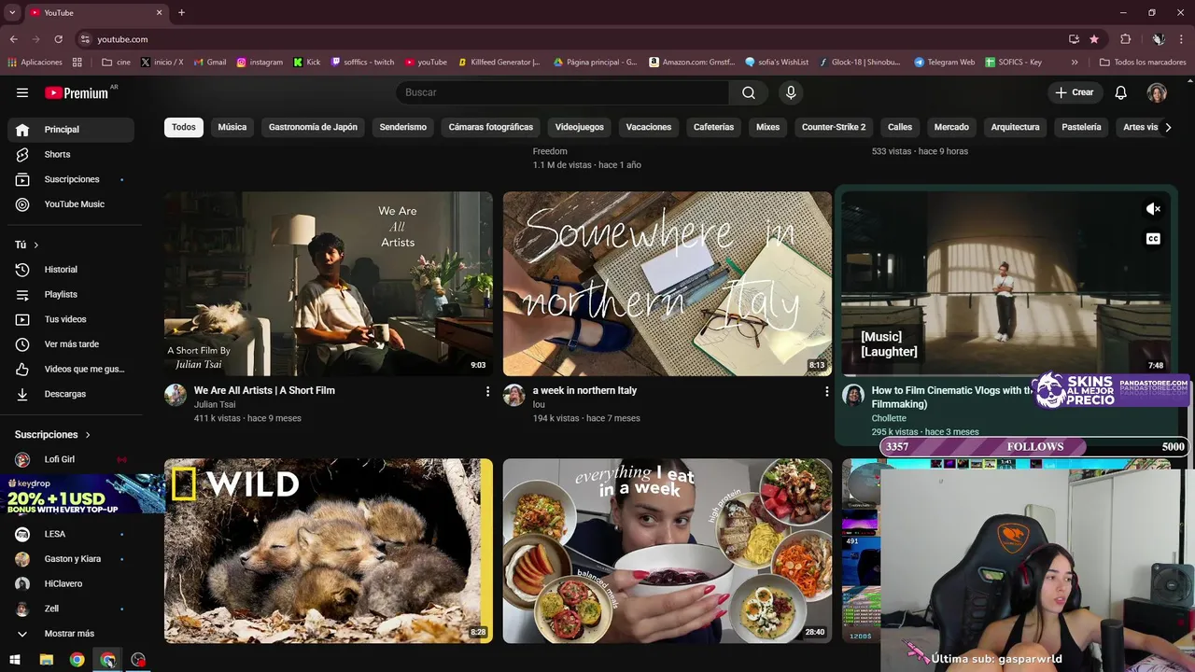Click the Crear button
Screen dimensions: 1195x672
coord(1075,92)
